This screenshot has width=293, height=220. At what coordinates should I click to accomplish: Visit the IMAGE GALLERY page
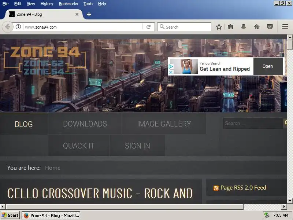164,124
